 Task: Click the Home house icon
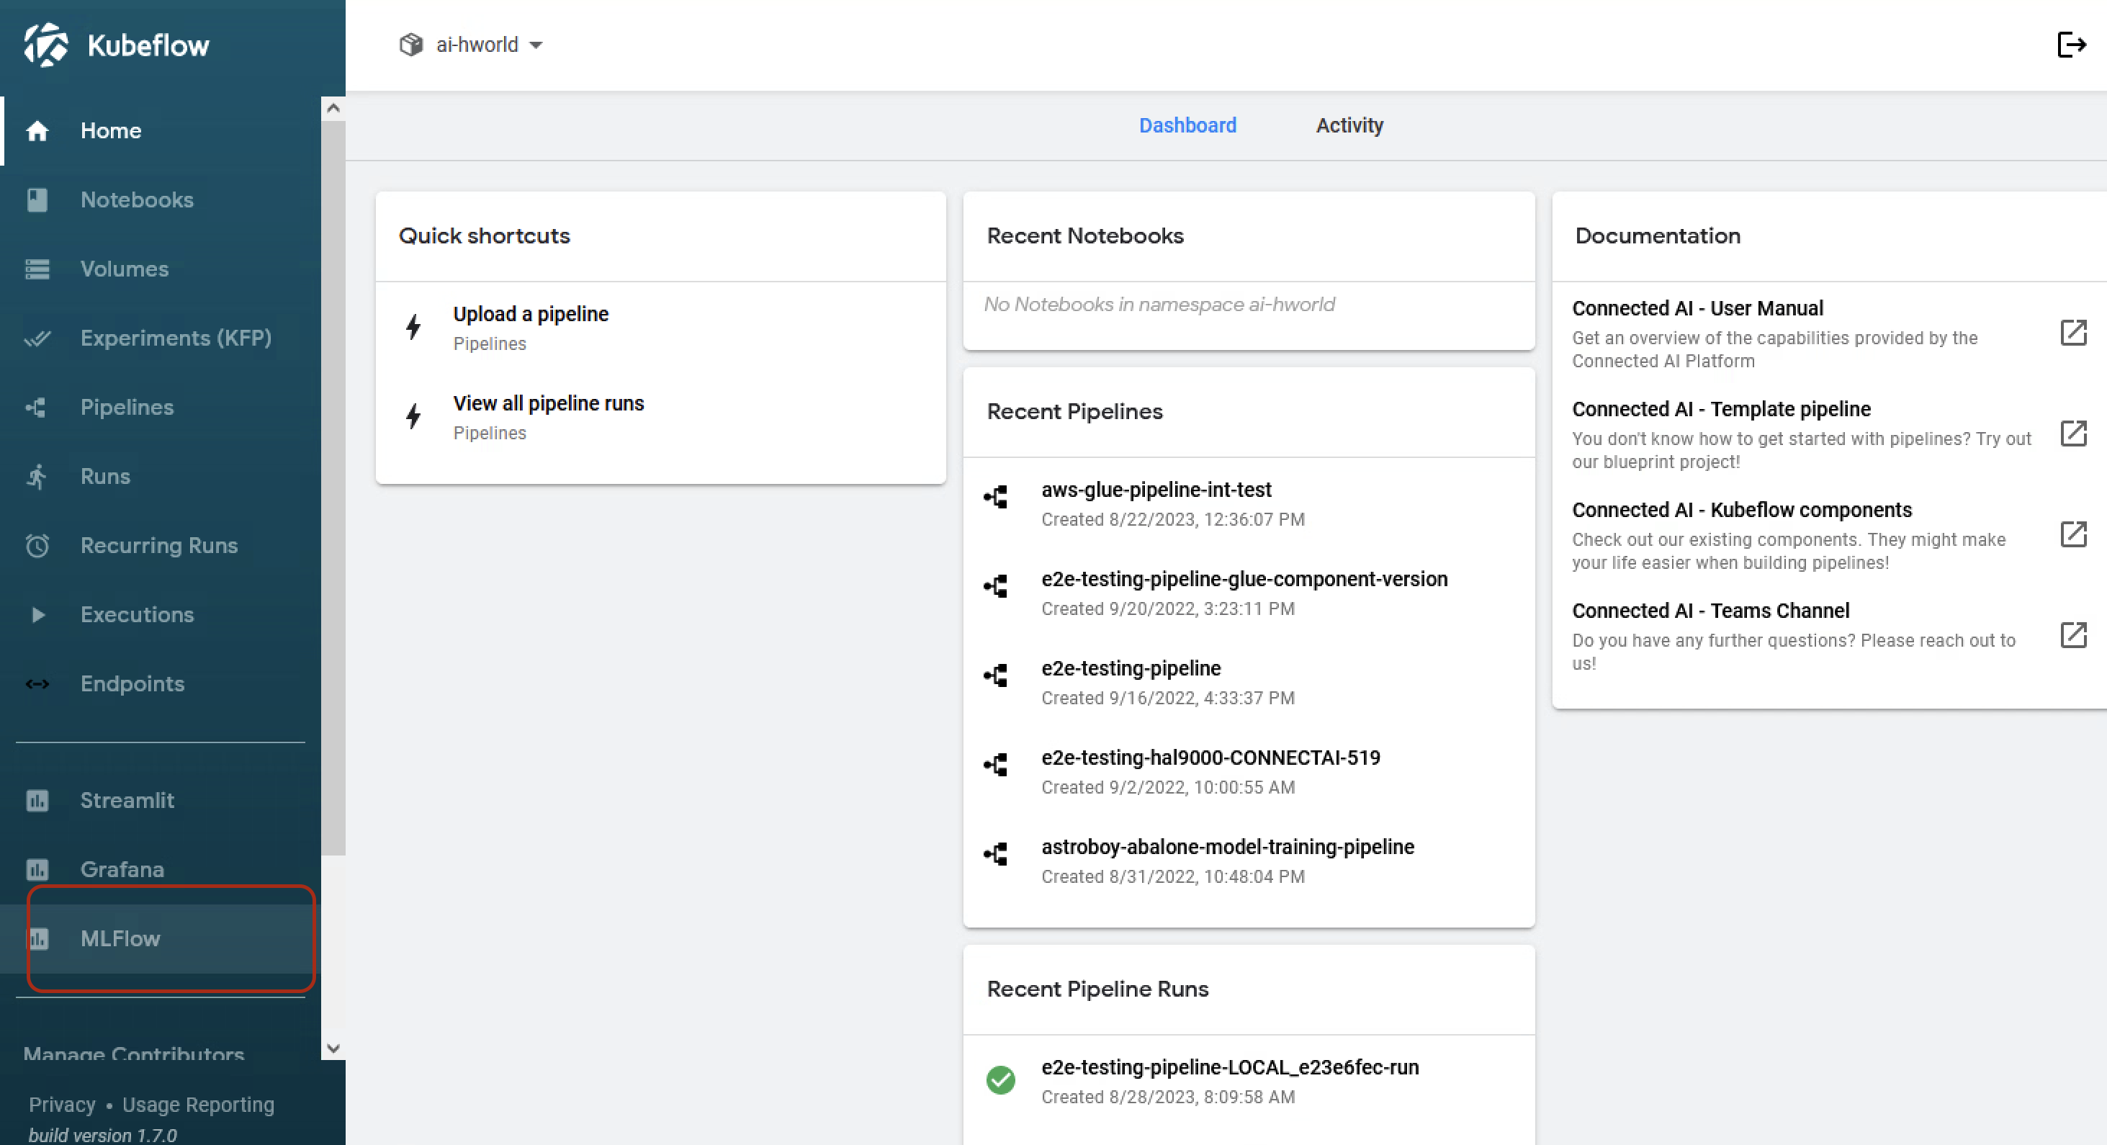(x=37, y=131)
